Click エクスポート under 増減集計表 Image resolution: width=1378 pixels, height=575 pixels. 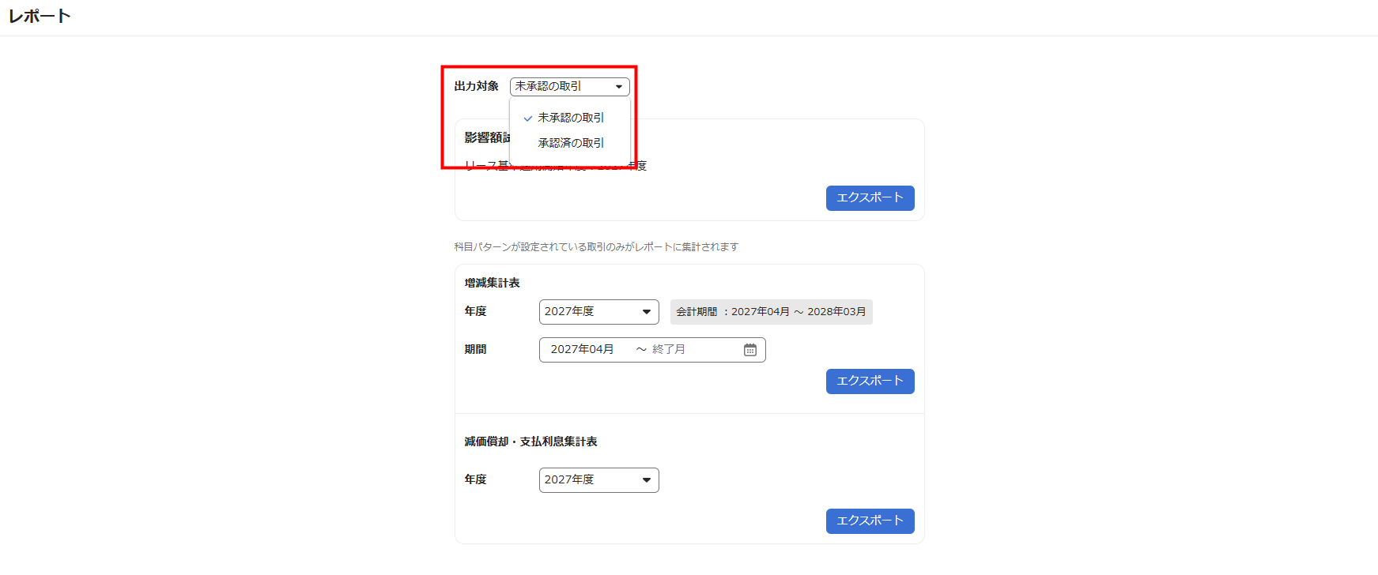tap(870, 381)
